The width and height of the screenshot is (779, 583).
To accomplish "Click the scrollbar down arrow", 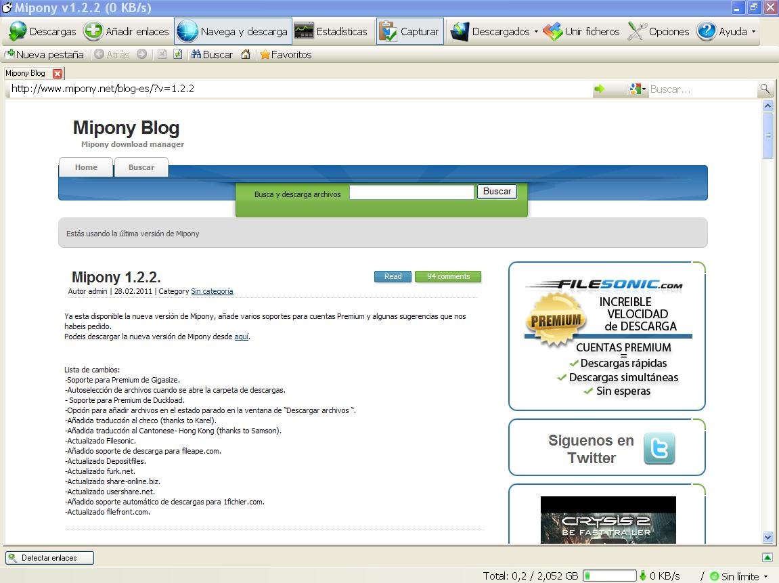I will click(767, 537).
